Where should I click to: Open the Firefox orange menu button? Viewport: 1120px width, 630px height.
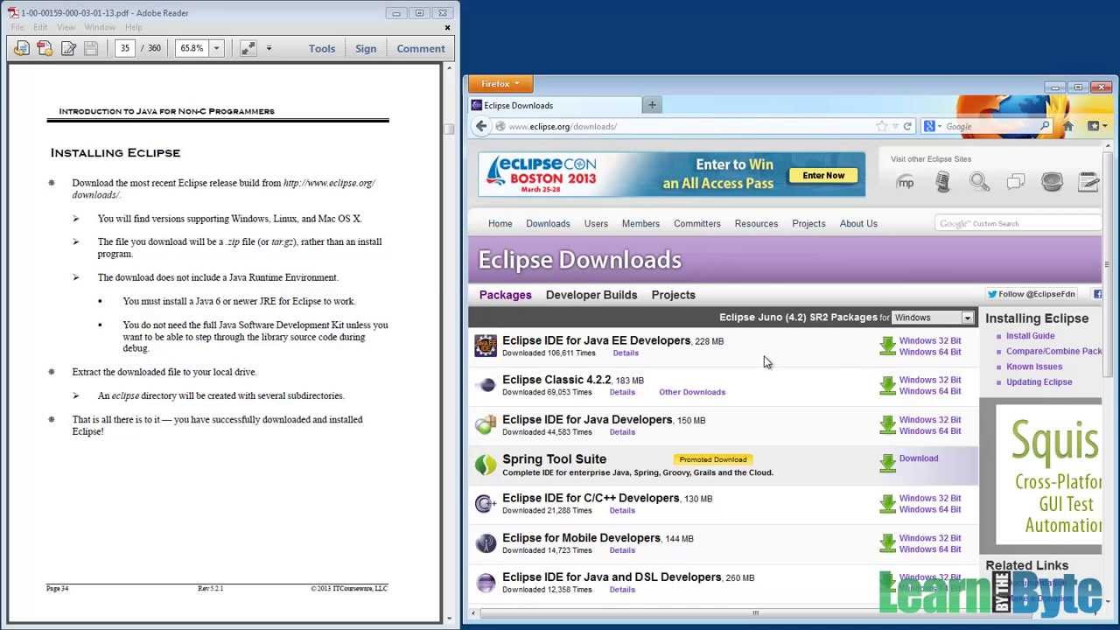tap(500, 84)
